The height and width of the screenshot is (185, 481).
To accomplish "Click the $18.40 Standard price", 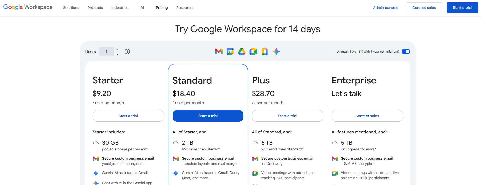I will pyautogui.click(x=184, y=93).
